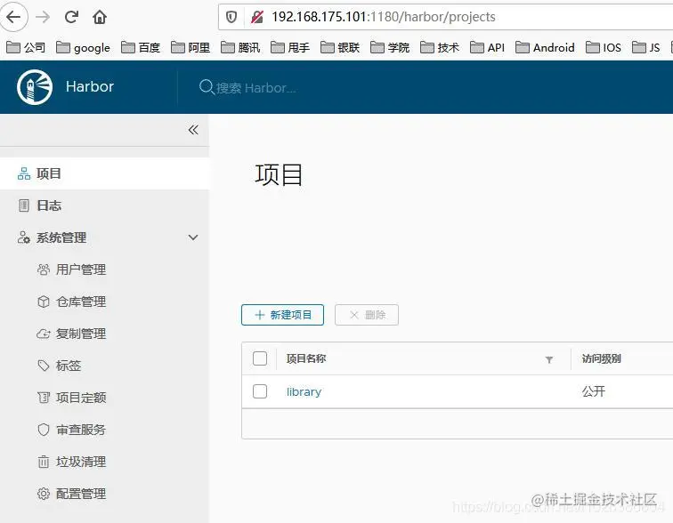The image size is (673, 523).
Task: Open the Android bookmark folder
Action: (x=545, y=47)
